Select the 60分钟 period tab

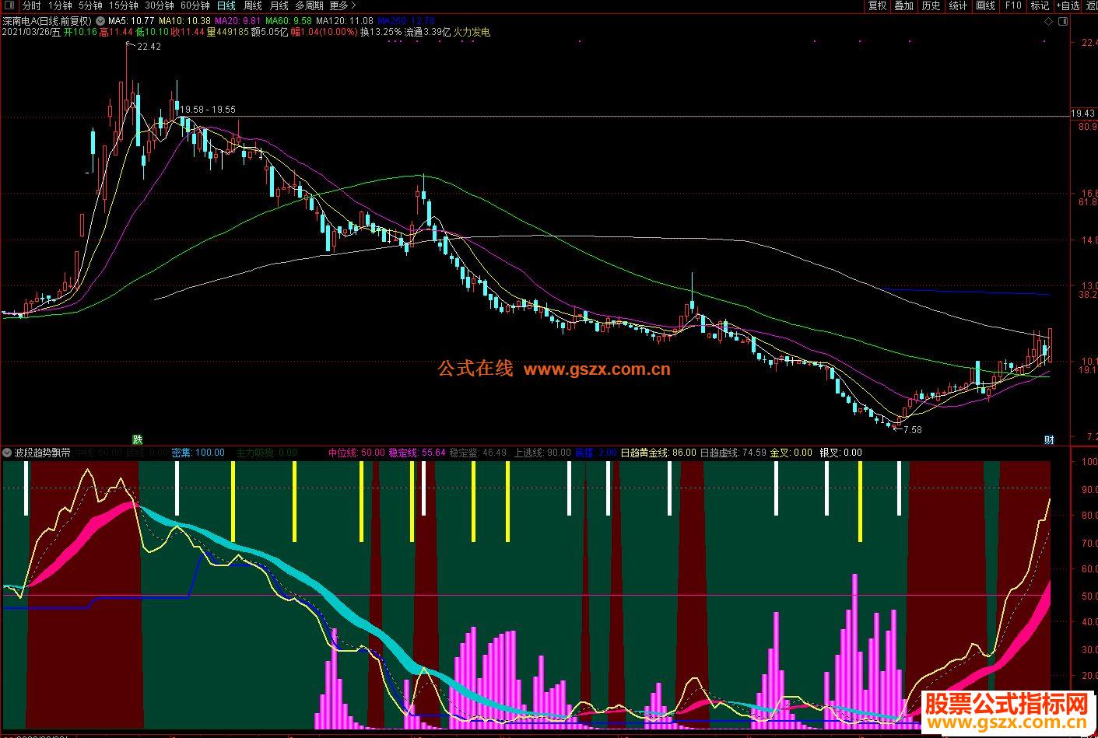(x=195, y=5)
